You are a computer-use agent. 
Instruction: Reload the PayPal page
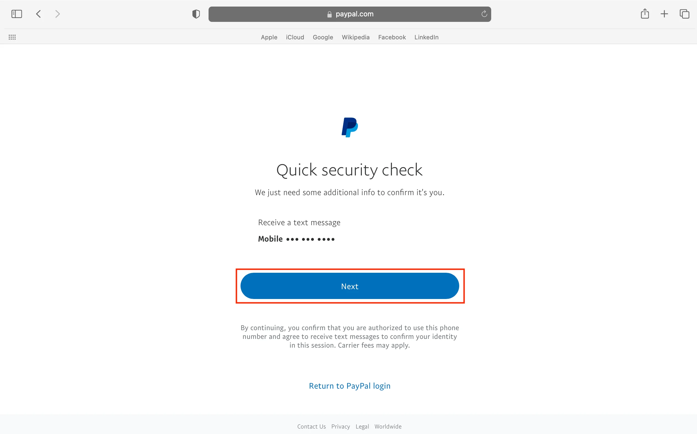484,14
